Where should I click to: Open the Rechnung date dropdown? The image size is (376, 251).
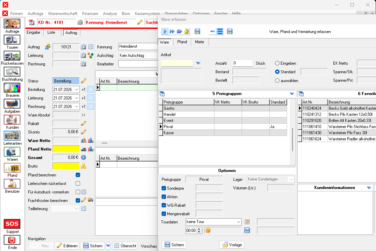coord(77,107)
